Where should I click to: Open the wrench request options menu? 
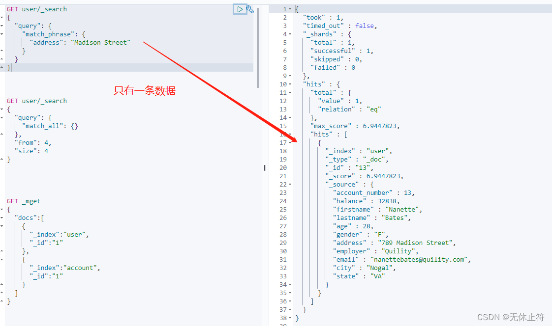pos(250,9)
